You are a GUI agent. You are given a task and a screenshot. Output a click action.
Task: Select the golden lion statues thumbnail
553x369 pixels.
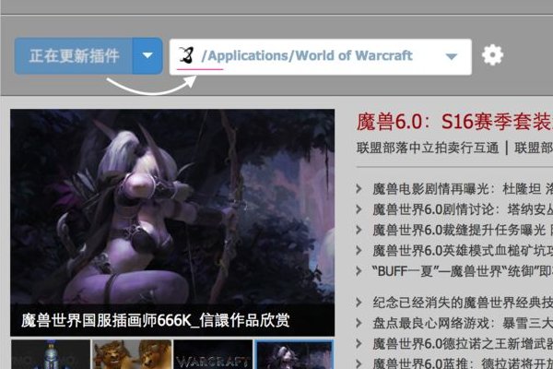pos(132,354)
